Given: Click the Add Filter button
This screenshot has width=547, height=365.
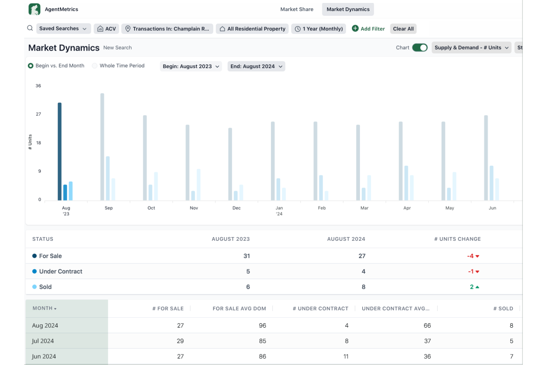Looking at the screenshot, I should [x=368, y=28].
